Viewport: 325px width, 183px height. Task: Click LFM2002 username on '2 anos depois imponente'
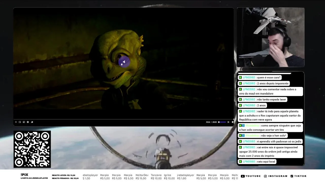249,83
